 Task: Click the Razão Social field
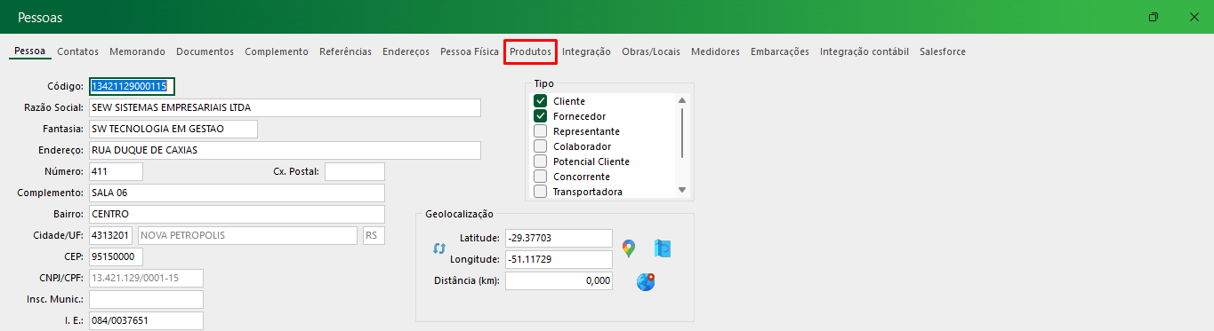[285, 107]
